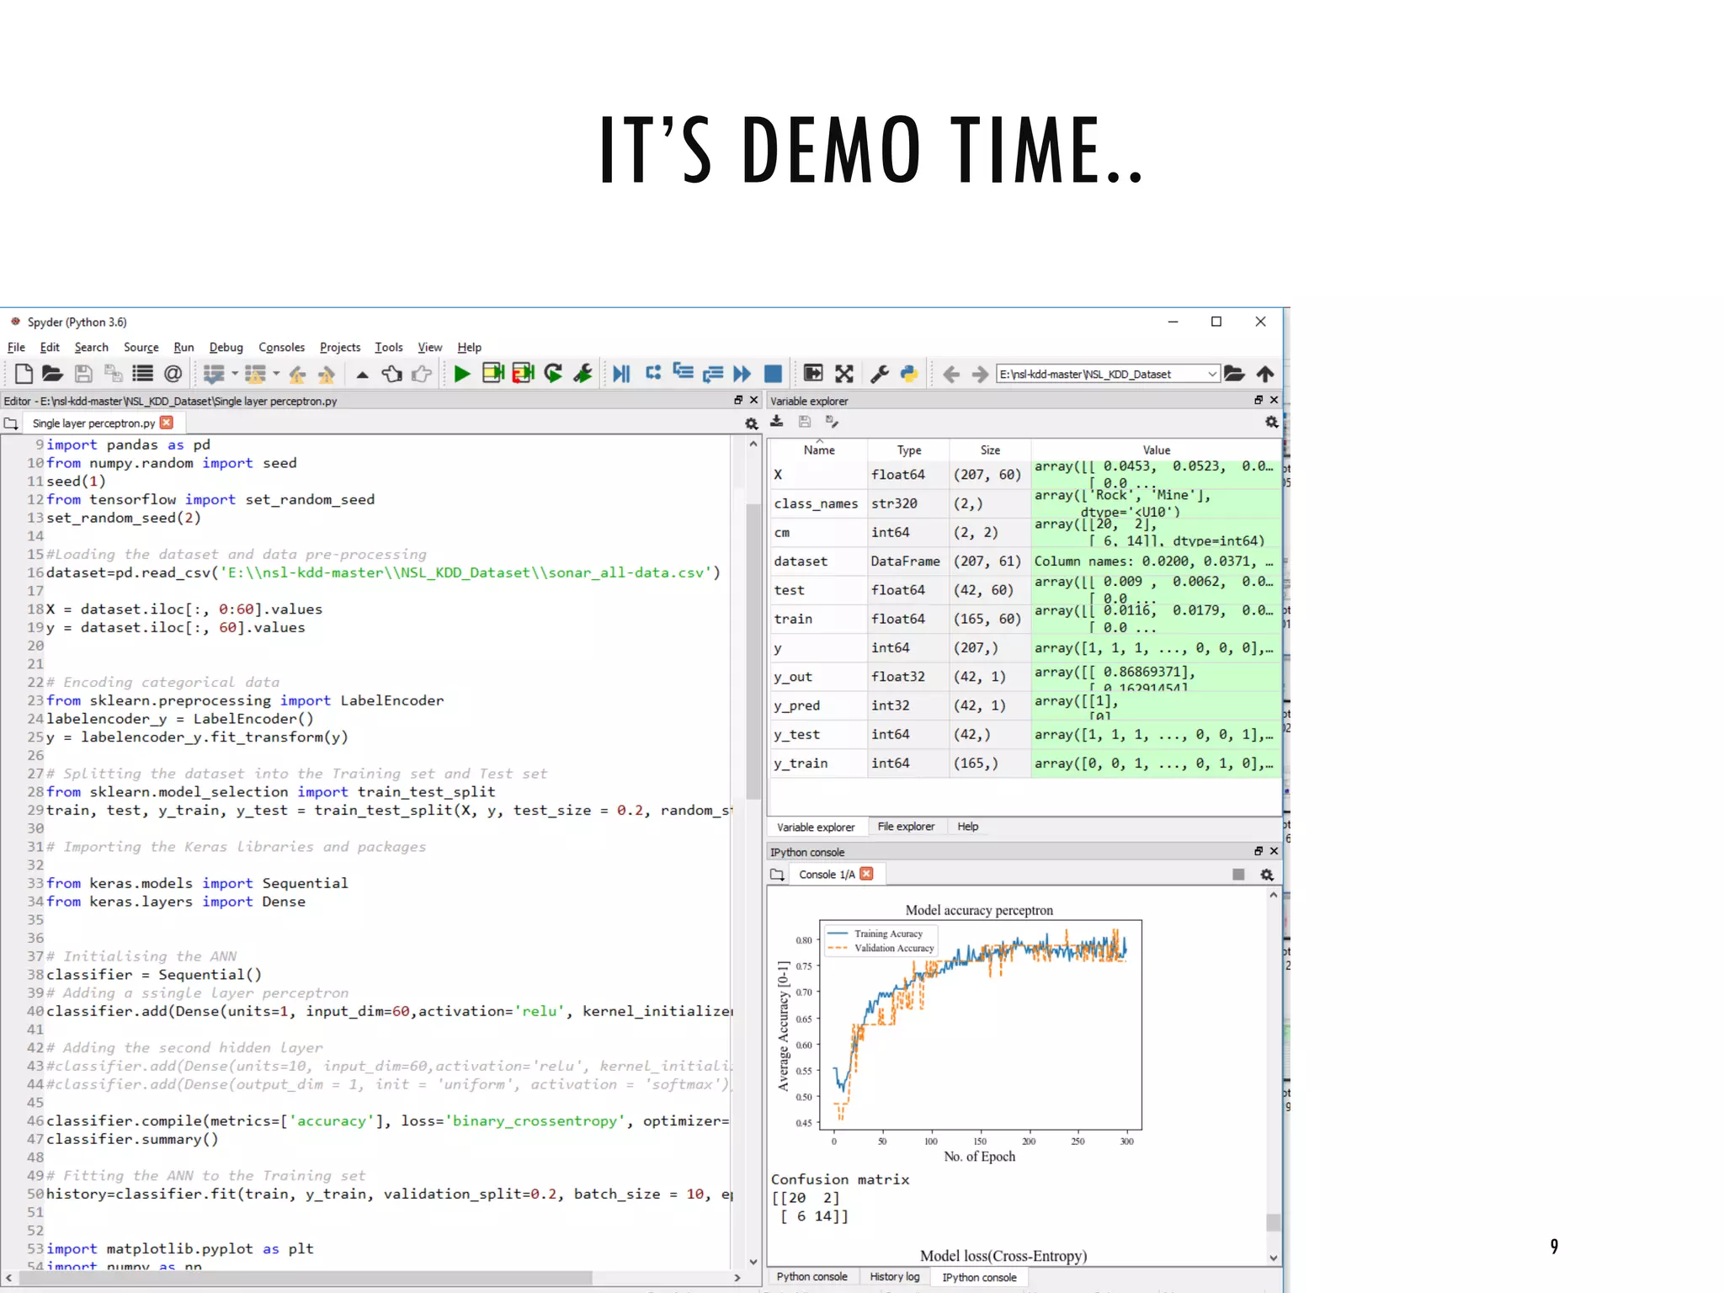Close the Single layer perceptron.py tab

pyautogui.click(x=167, y=423)
